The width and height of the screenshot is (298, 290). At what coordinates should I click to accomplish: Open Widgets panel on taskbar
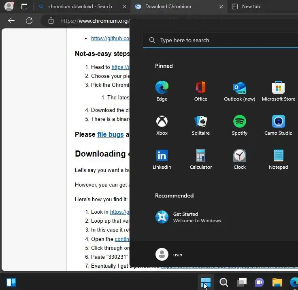coord(11,282)
